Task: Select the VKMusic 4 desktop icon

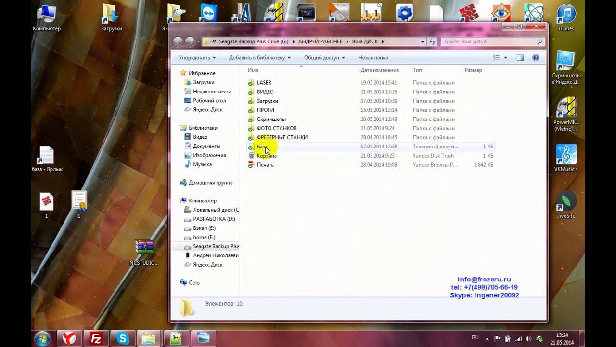Action: pos(566,158)
